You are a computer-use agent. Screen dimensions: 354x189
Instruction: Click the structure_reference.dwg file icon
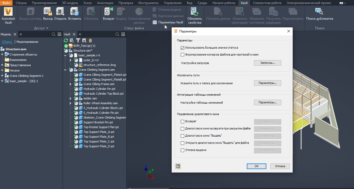[x=81, y=65]
